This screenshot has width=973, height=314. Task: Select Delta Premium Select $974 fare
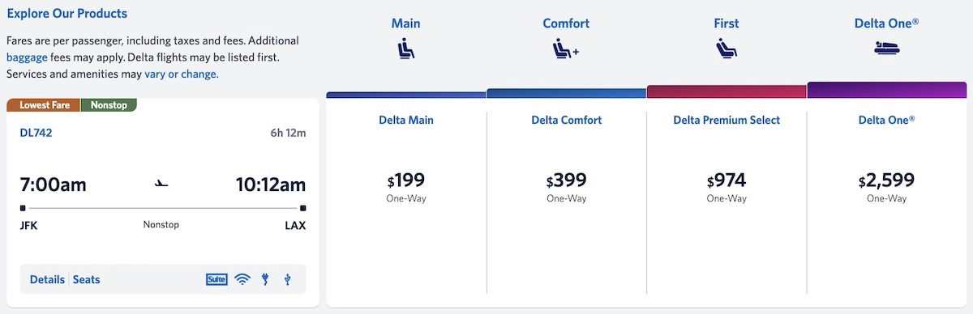point(727,186)
